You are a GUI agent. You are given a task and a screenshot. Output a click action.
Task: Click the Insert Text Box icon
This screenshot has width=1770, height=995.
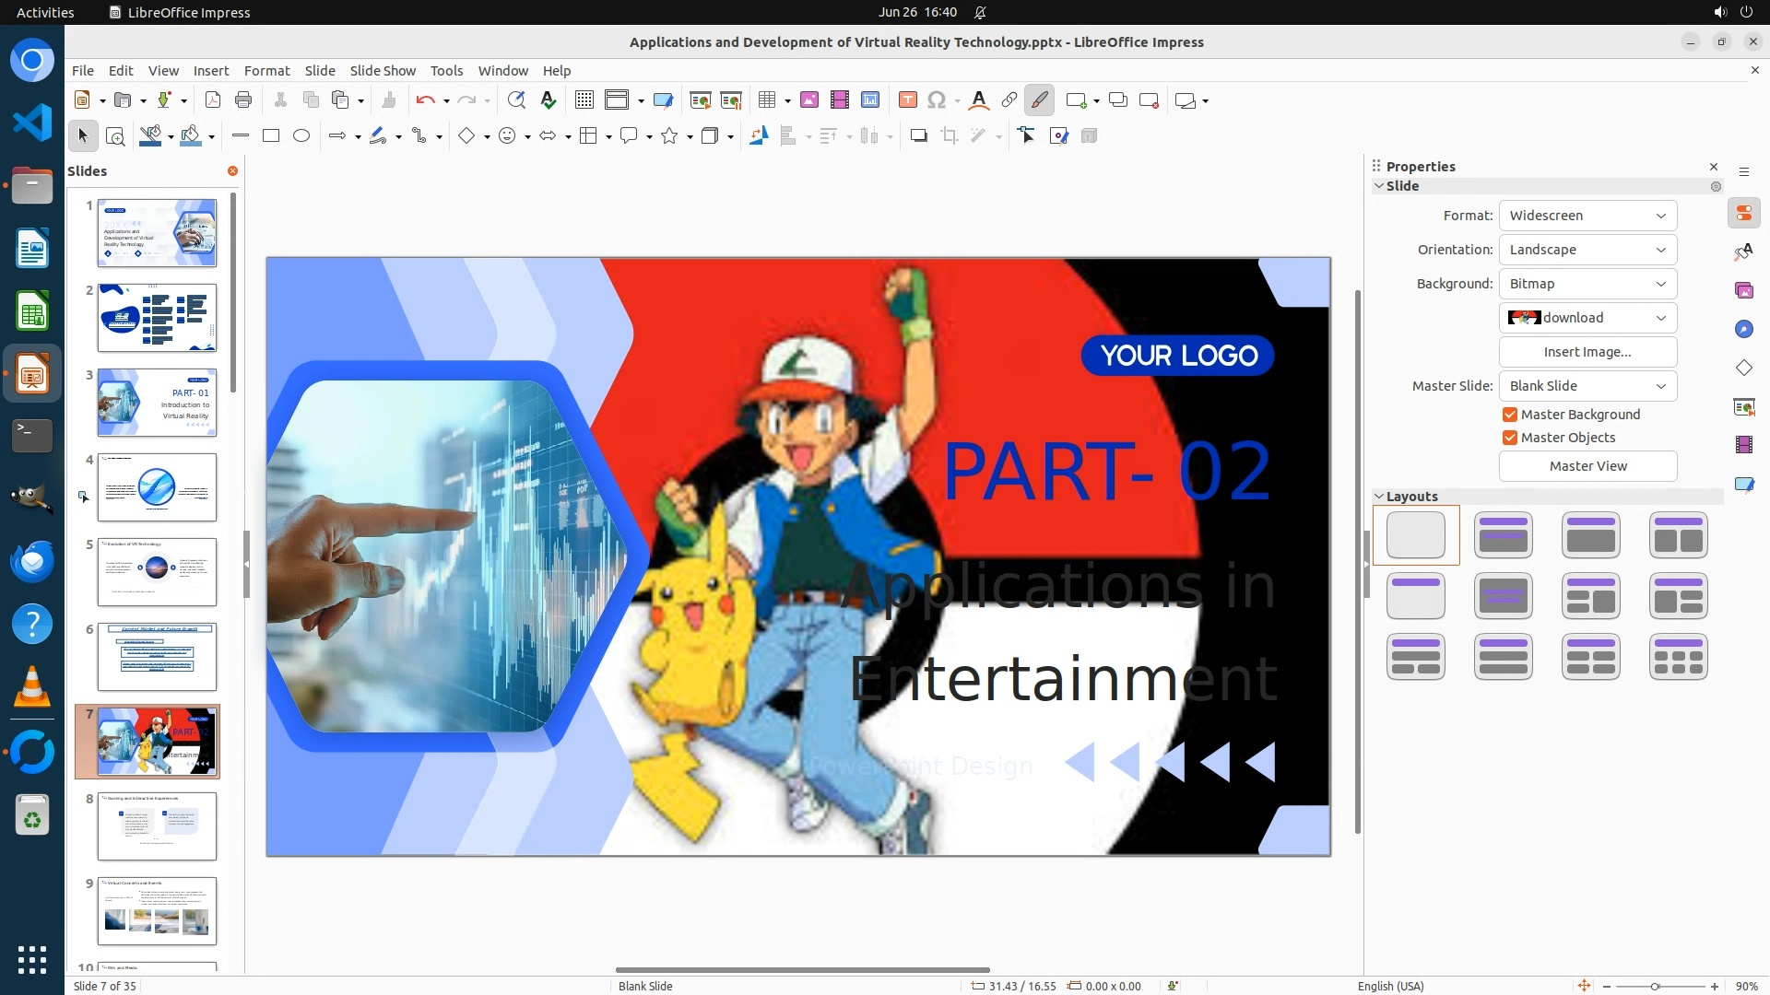(x=907, y=100)
